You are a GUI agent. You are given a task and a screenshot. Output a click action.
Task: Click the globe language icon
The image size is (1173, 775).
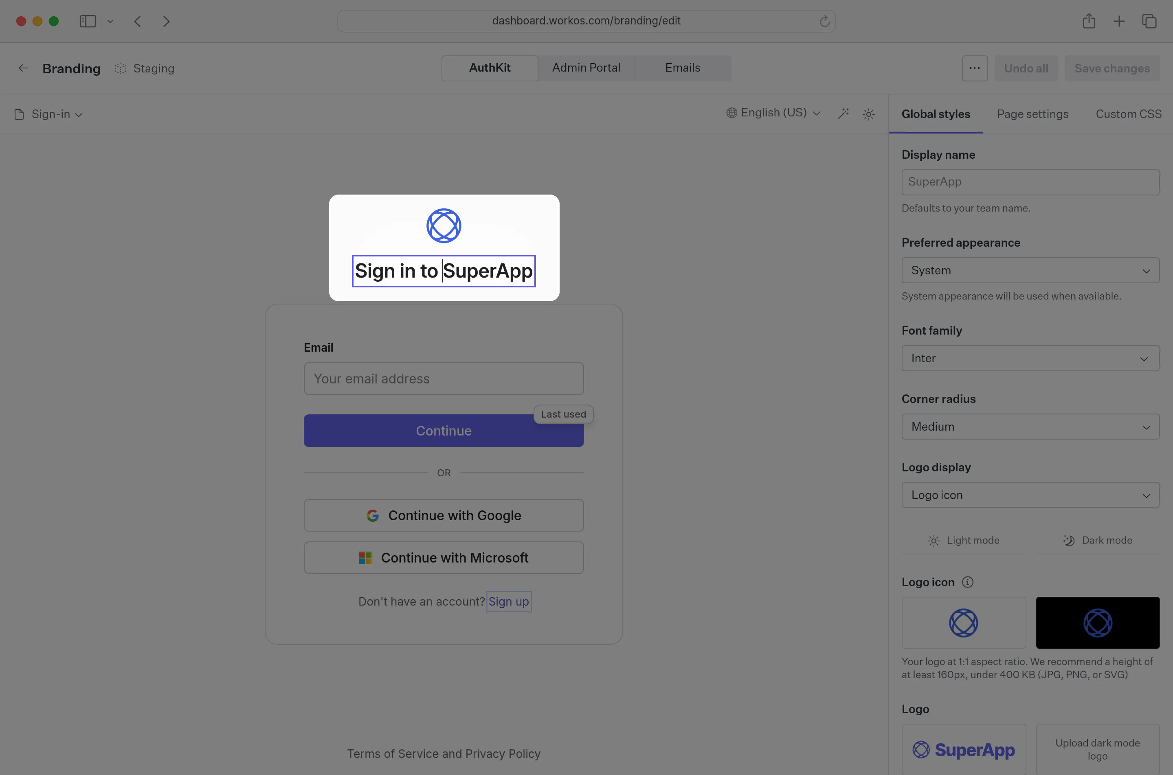(731, 113)
